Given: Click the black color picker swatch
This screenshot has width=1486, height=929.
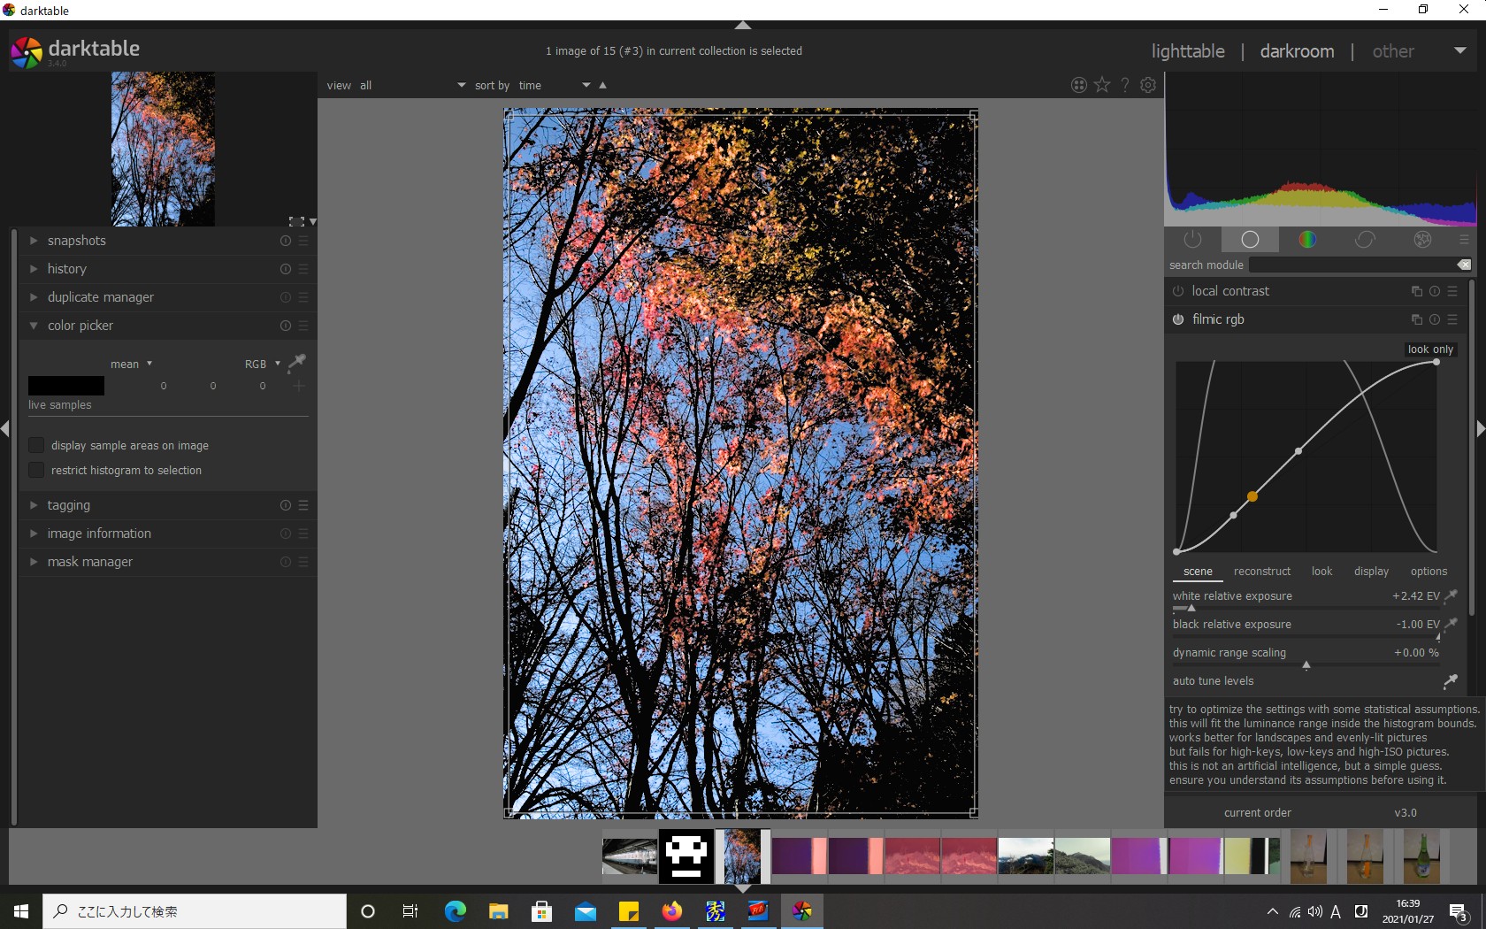Looking at the screenshot, I should 66,386.
